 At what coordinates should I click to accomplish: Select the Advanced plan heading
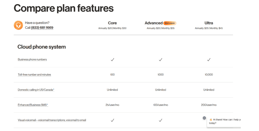[x=154, y=23]
